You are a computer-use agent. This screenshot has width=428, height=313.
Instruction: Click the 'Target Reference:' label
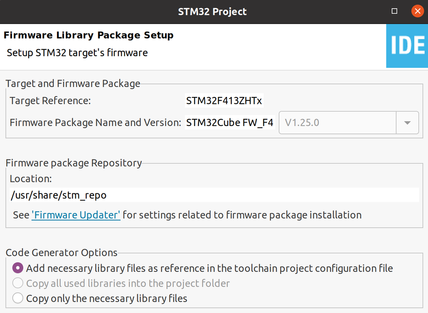[x=50, y=101]
